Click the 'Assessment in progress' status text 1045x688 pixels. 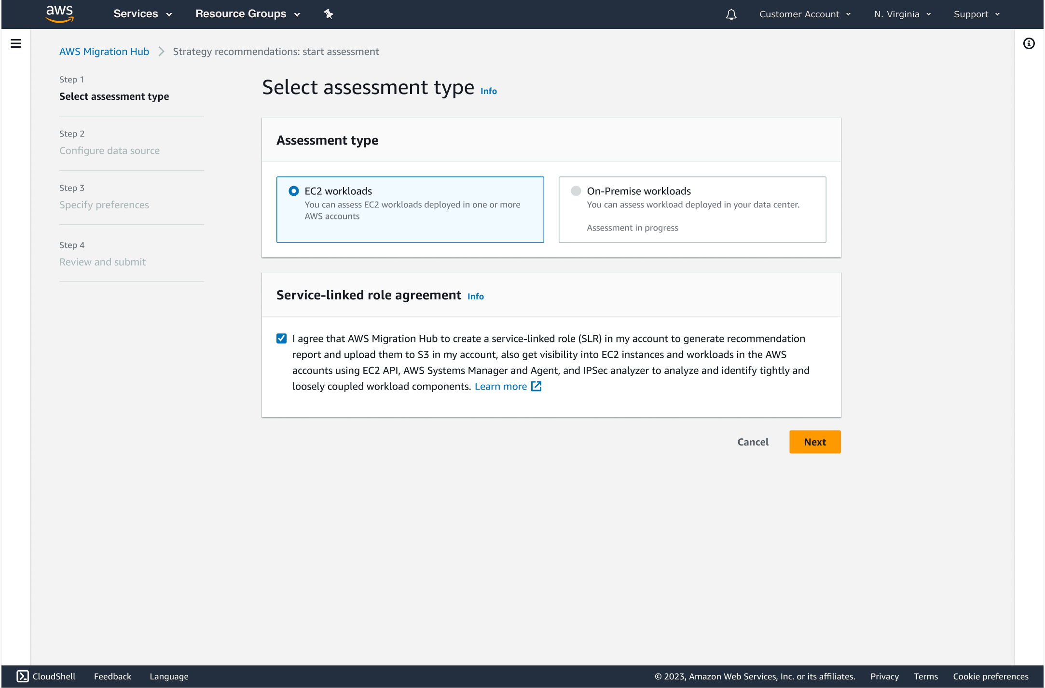632,228
